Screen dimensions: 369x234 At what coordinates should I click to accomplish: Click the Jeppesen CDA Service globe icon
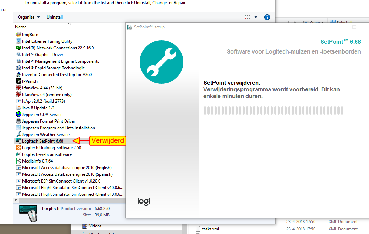tap(18, 114)
